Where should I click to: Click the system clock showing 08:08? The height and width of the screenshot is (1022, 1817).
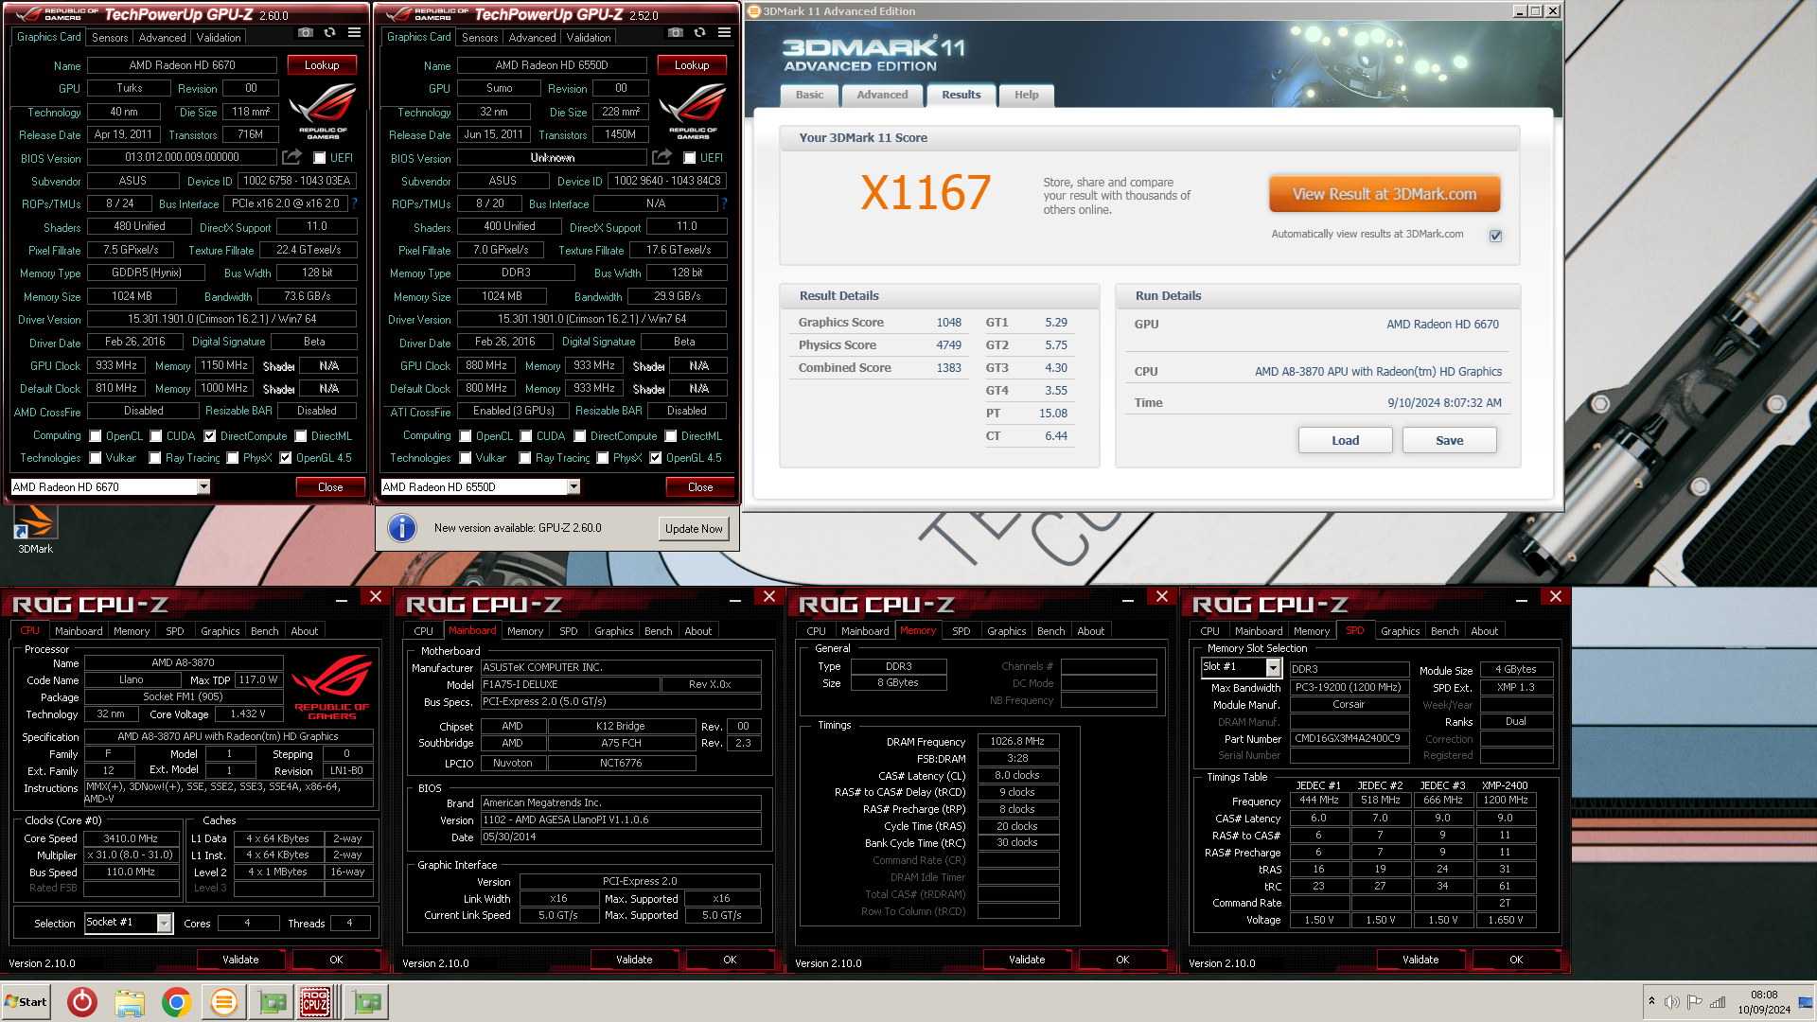1764,995
